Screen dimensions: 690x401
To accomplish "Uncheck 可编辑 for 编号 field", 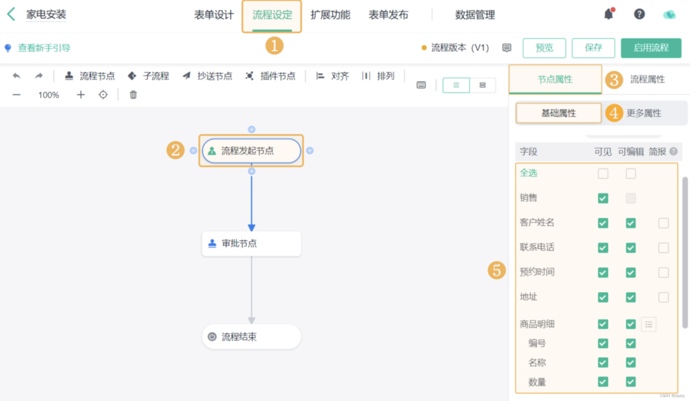I will (x=631, y=343).
